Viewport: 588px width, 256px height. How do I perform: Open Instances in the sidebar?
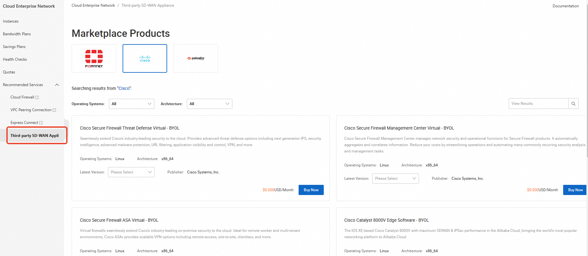[11, 21]
